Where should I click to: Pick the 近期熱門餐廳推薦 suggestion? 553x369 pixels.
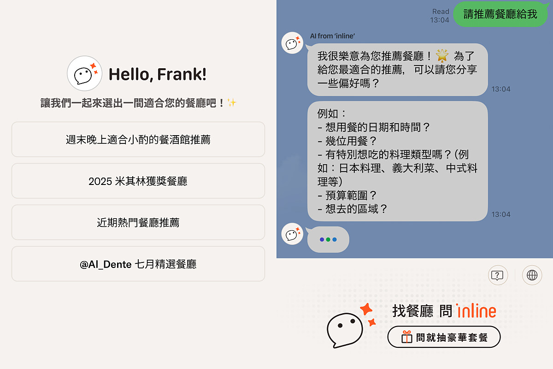pyautogui.click(x=138, y=222)
